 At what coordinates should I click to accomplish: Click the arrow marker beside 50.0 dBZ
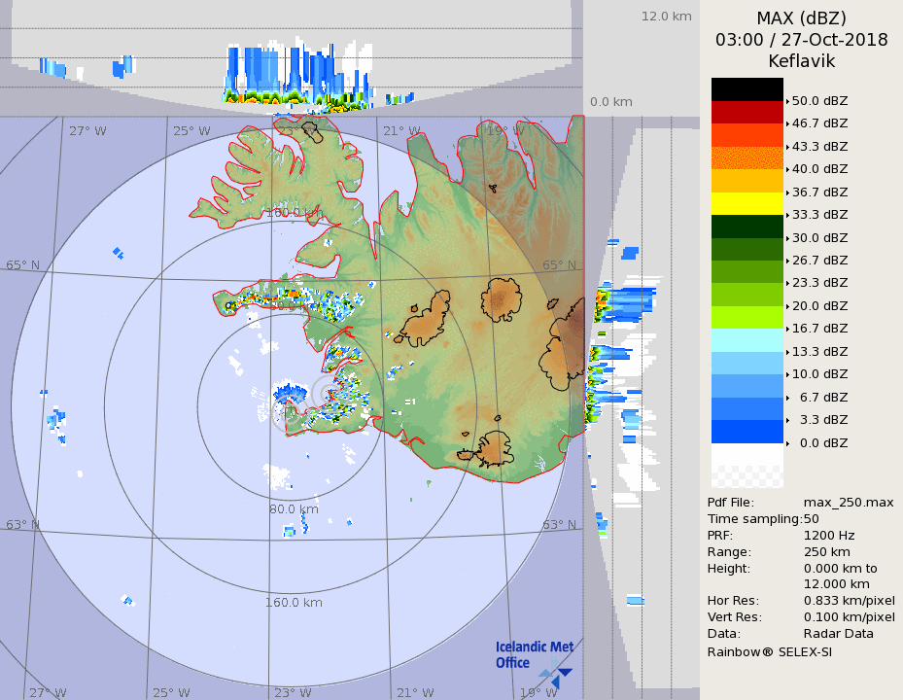(x=787, y=101)
